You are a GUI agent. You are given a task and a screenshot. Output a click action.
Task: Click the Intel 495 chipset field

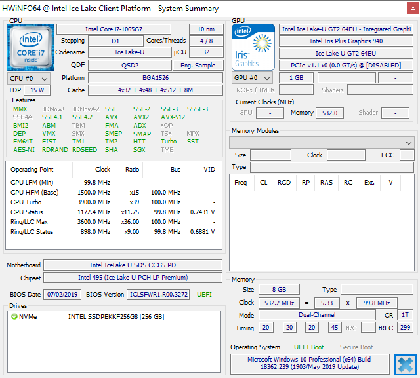pyautogui.click(x=133, y=278)
